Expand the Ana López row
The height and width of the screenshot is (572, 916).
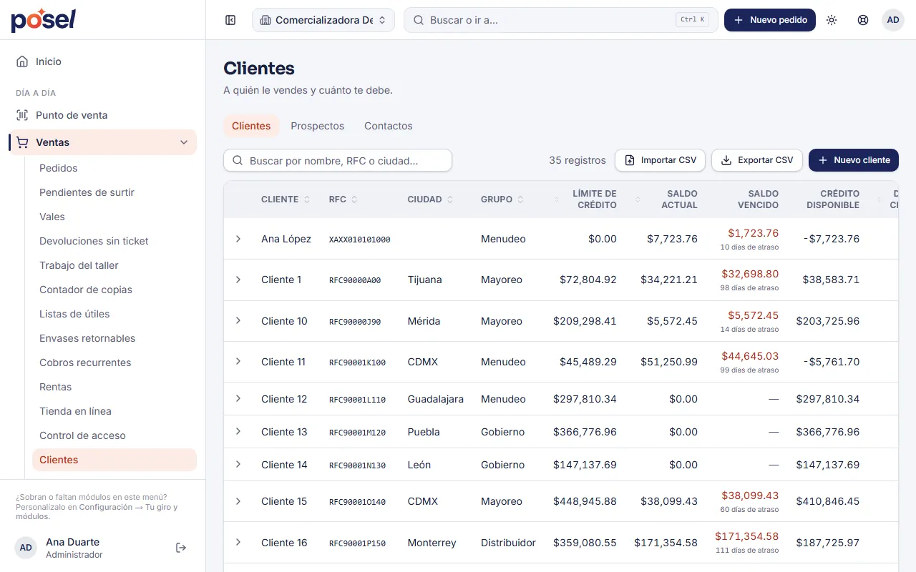[x=238, y=239]
